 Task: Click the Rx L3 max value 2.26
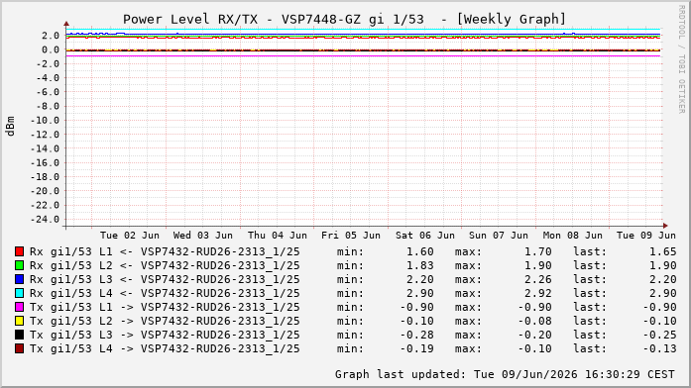(x=537, y=279)
